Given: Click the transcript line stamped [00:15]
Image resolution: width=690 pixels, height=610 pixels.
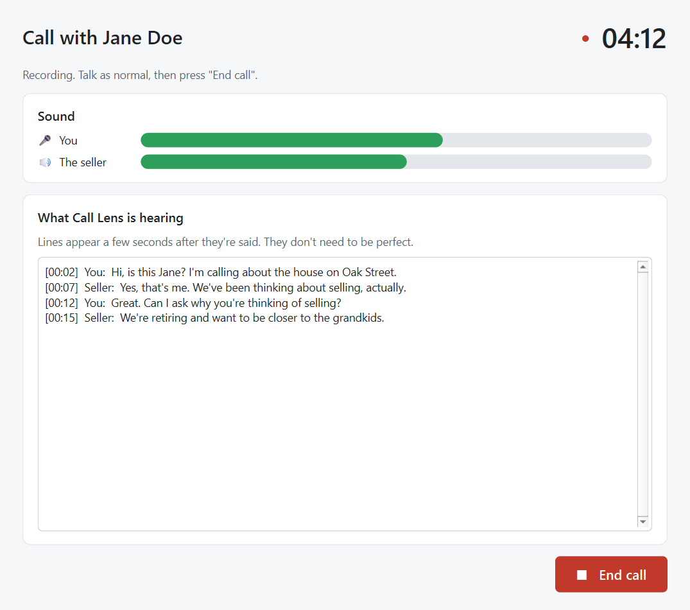Looking at the screenshot, I should click(214, 318).
